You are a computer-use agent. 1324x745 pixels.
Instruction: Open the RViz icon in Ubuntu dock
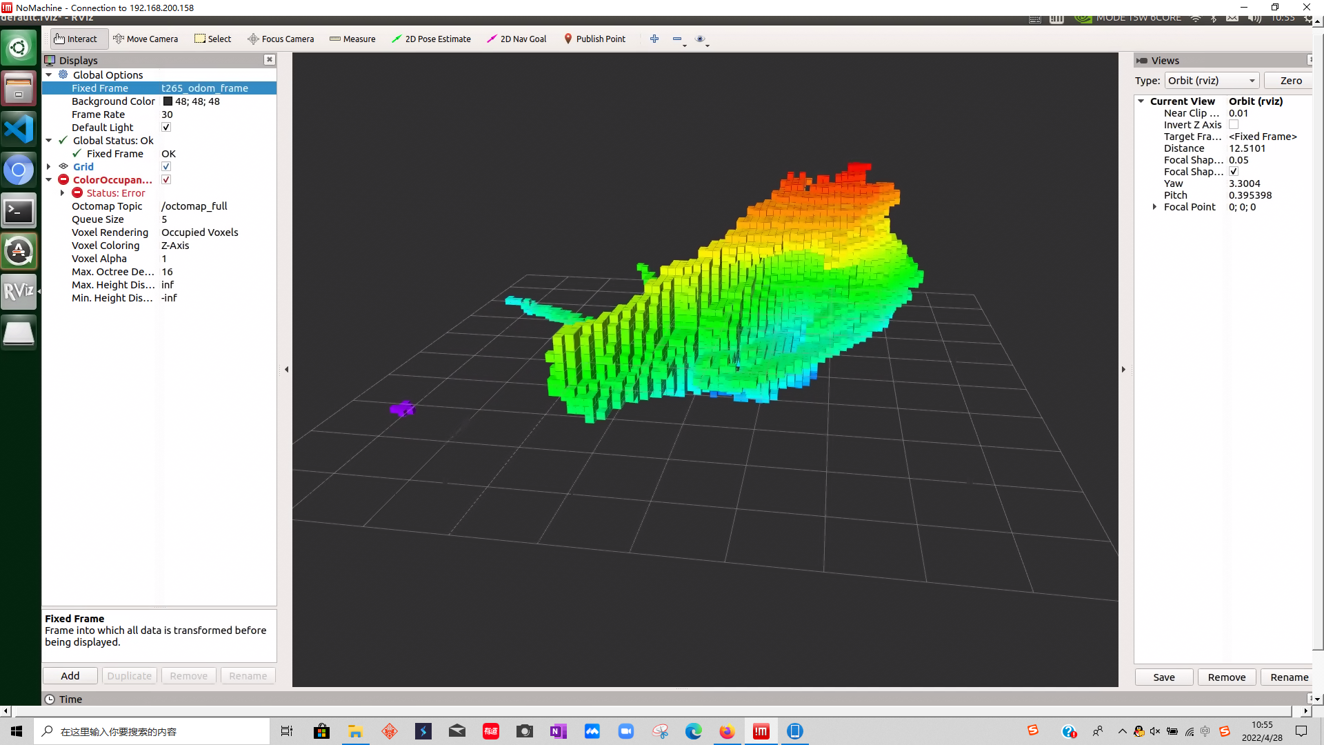pos(19,292)
